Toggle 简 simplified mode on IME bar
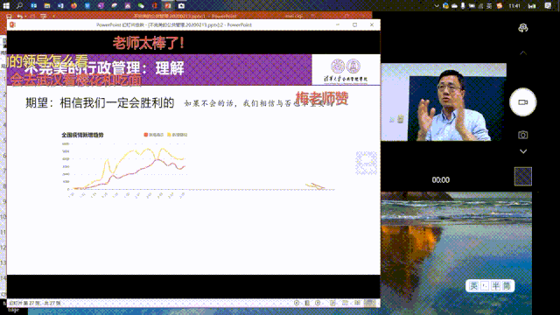Image resolution: width=560 pixels, height=315 pixels. tap(507, 286)
